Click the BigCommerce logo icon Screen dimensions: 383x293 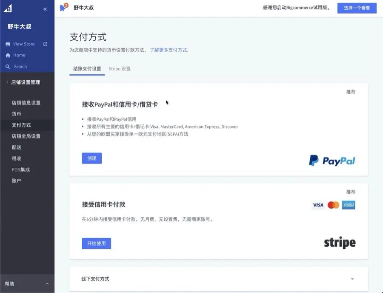pyautogui.click(x=8, y=8)
